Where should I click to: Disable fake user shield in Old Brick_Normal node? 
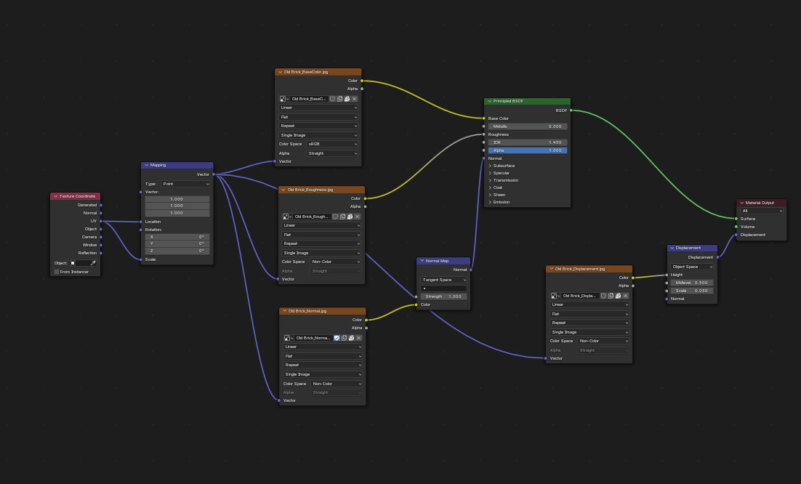(x=337, y=338)
